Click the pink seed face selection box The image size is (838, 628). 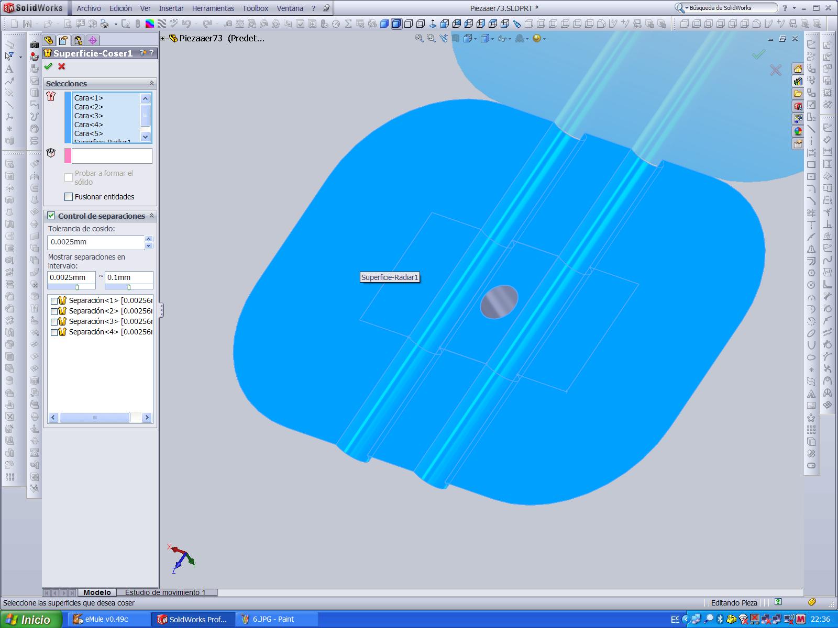(112, 156)
